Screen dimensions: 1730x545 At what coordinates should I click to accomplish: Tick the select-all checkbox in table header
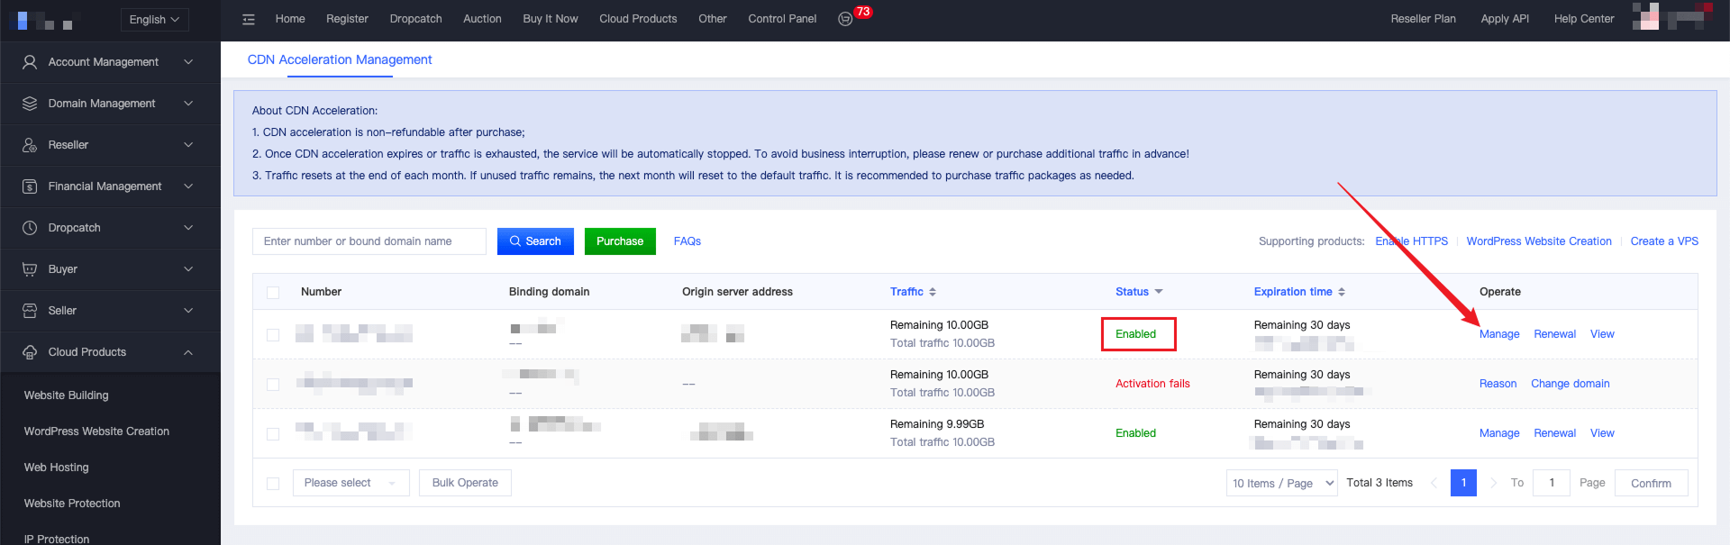273,293
